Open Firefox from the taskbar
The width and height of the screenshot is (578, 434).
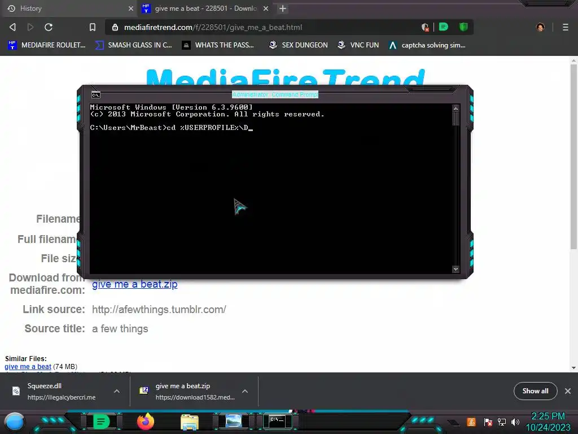pyautogui.click(x=145, y=422)
